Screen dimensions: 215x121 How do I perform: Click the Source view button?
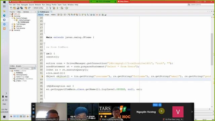pyautogui.click(x=40, y=15)
